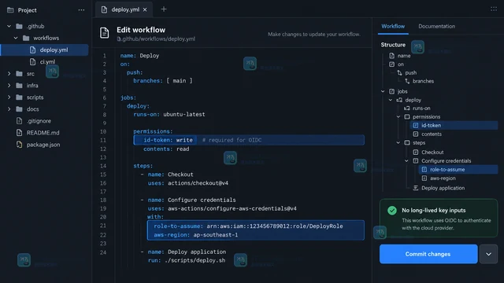Expand the infra folder

pos(9,86)
